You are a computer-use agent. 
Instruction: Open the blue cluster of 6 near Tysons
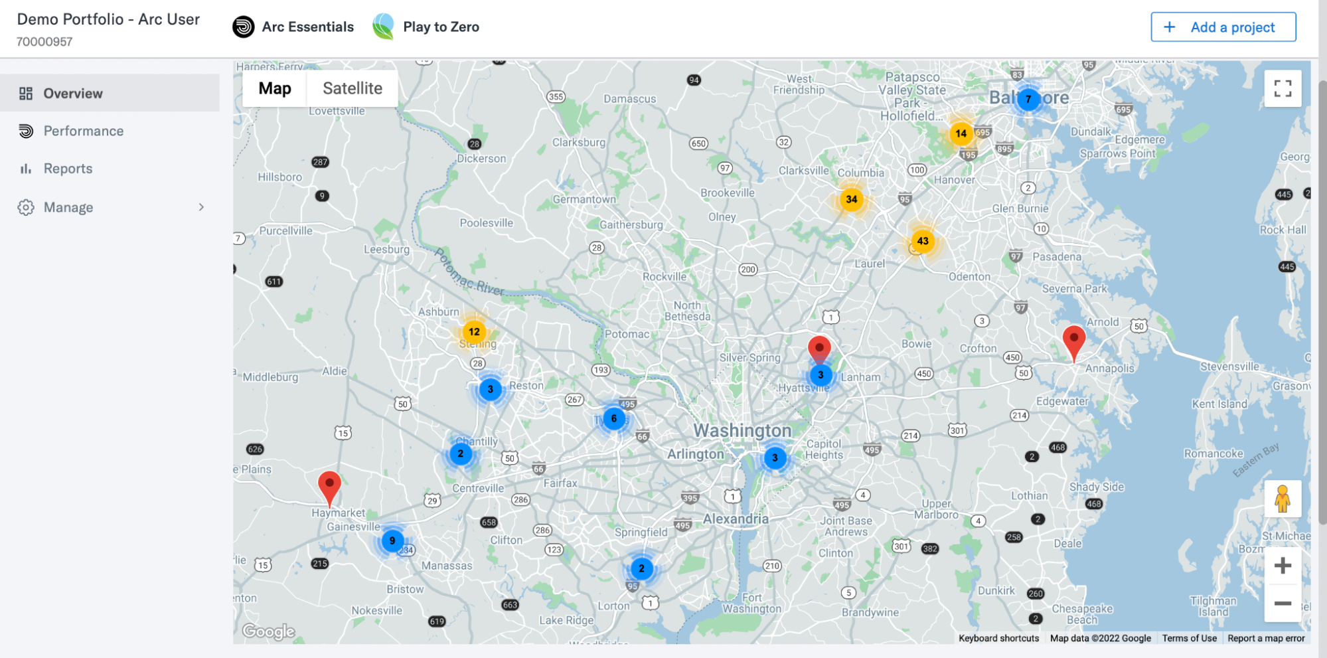(x=614, y=418)
